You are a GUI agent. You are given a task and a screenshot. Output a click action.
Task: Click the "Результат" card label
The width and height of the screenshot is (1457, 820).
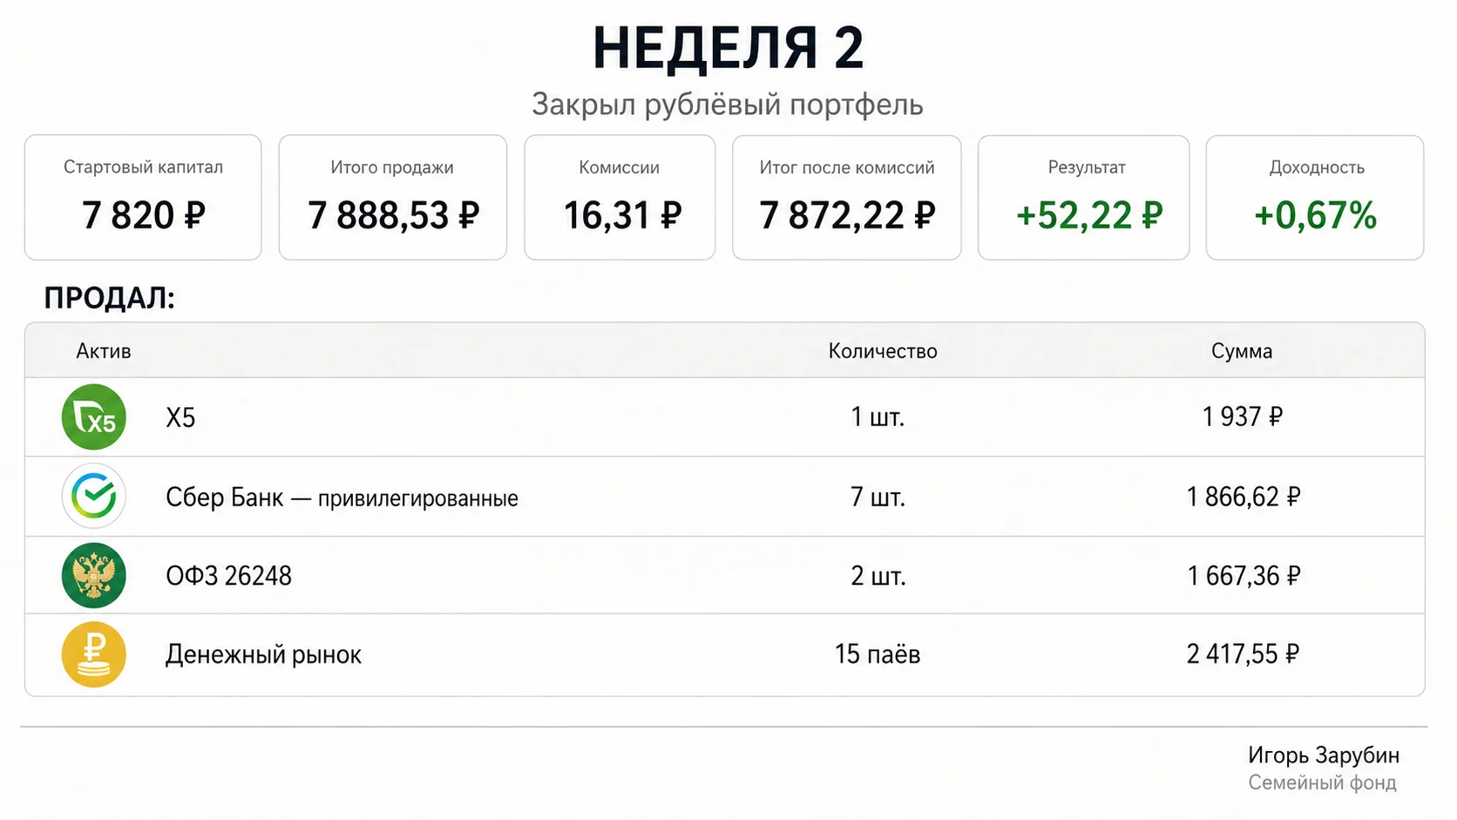click(1087, 167)
